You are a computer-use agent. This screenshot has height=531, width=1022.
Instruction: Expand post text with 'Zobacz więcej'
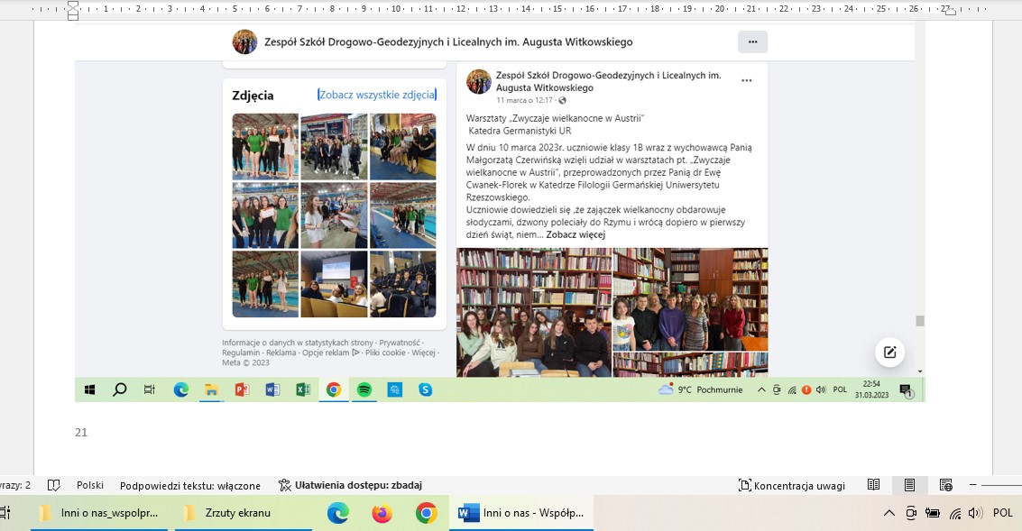click(575, 234)
